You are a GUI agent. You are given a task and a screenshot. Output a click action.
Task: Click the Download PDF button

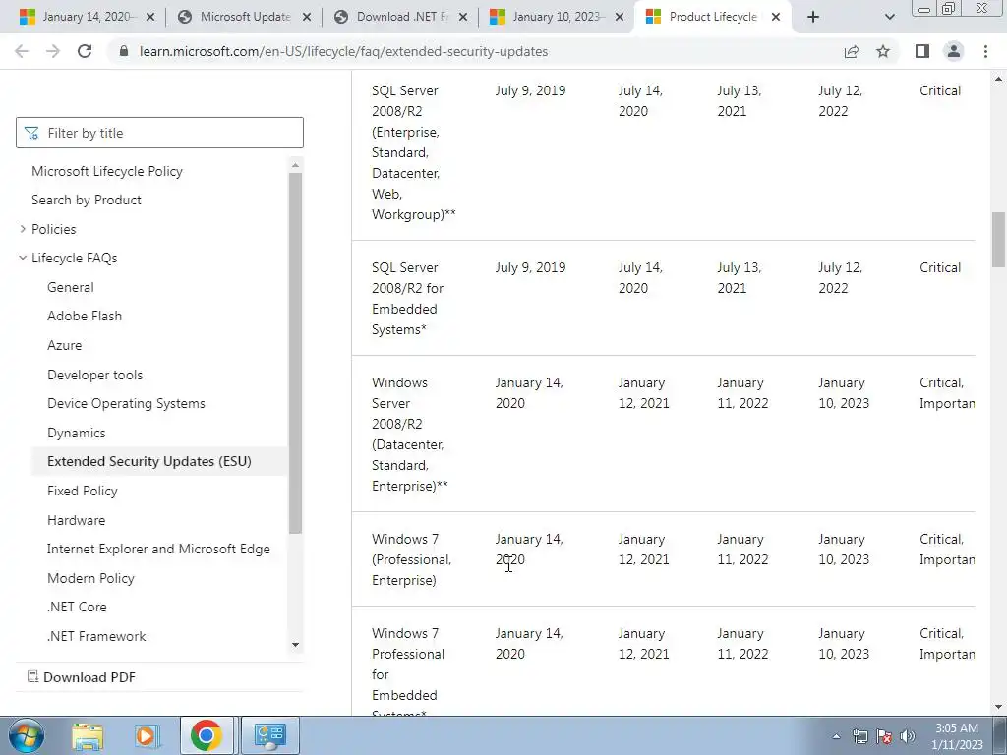pyautogui.click(x=82, y=677)
